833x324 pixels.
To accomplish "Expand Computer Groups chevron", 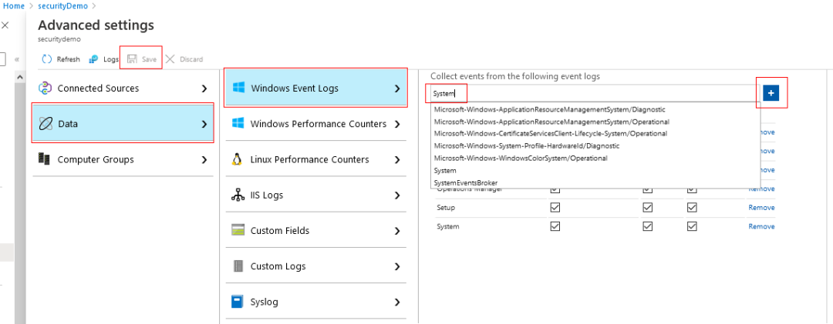I will [204, 159].
